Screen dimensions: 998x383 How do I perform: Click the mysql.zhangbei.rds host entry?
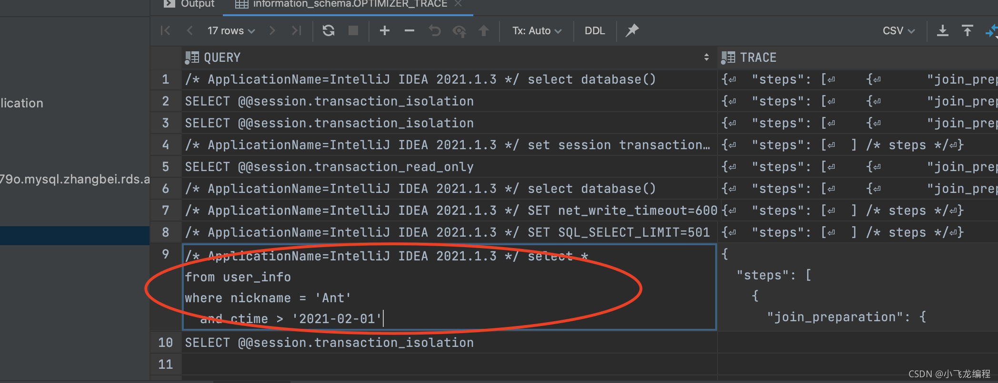pos(75,179)
